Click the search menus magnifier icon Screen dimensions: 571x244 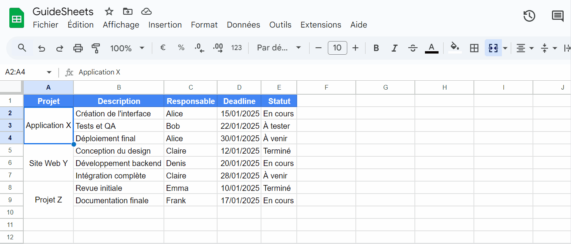tap(22, 48)
